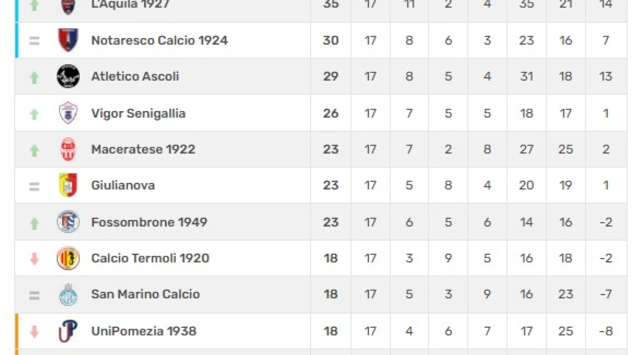Screen dimensions: 632x355
Task: Click the green up arrow beside Atletico Ascoli
Action: (x=34, y=78)
